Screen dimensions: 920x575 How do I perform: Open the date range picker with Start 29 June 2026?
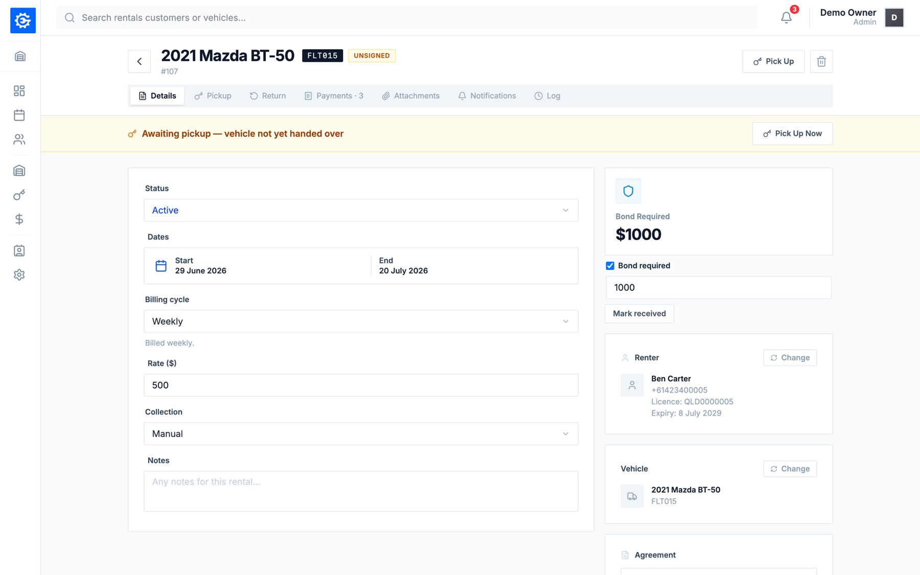[361, 266]
